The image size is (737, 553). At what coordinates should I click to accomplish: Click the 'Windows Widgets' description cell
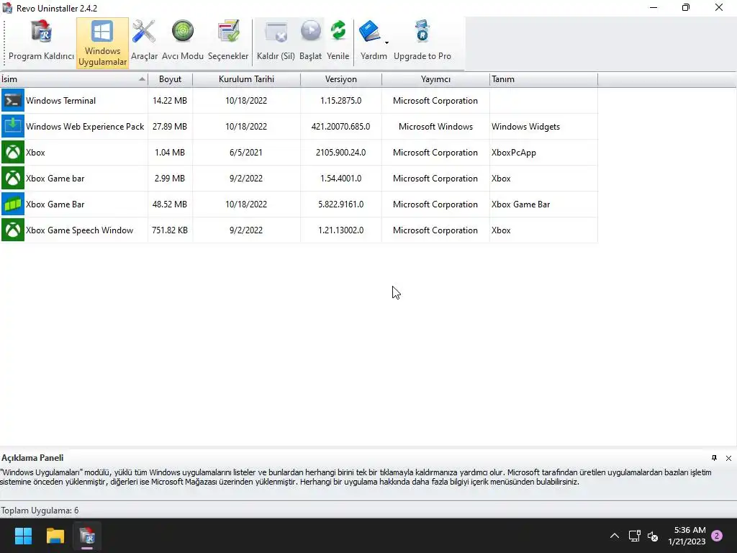pos(543,127)
